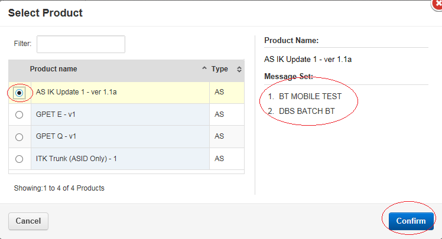
Task: Choose the GPET Q - v1 radio option
Action: [19, 137]
